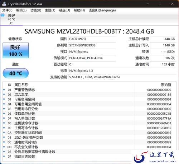Click raw value 0000000000139
The width and height of the screenshot is (179, 164).
pos(159,95)
